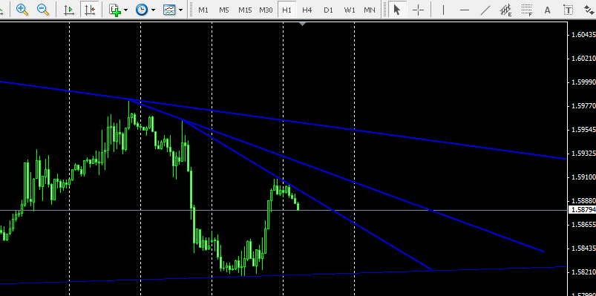Select the trendline drawing tool
Screen dimensions: 596x296
(485, 10)
